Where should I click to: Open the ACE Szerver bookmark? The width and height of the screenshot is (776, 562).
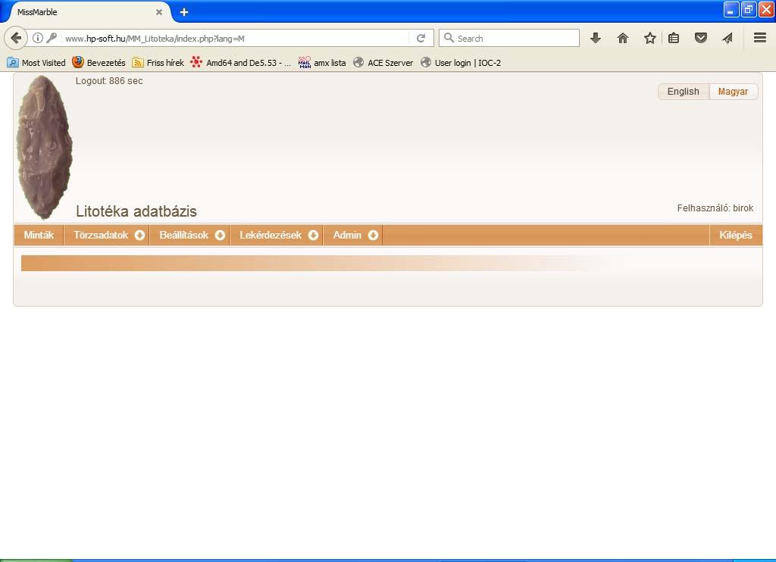click(383, 63)
